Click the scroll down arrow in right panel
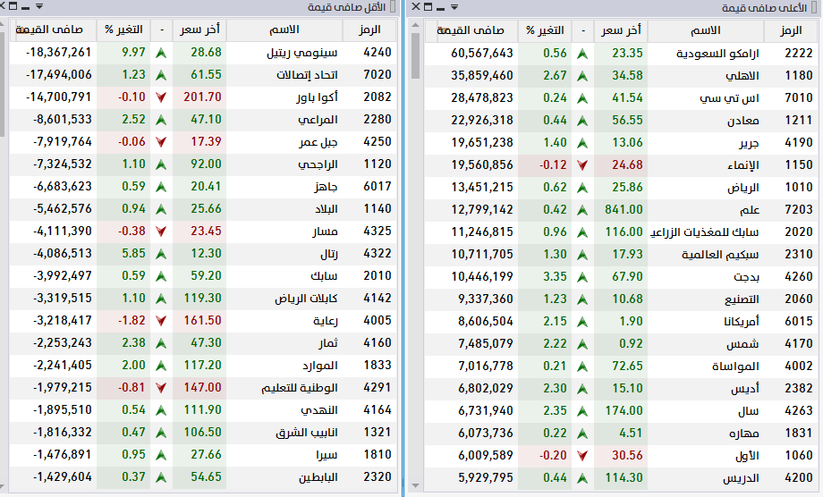The image size is (823, 497). point(416,486)
